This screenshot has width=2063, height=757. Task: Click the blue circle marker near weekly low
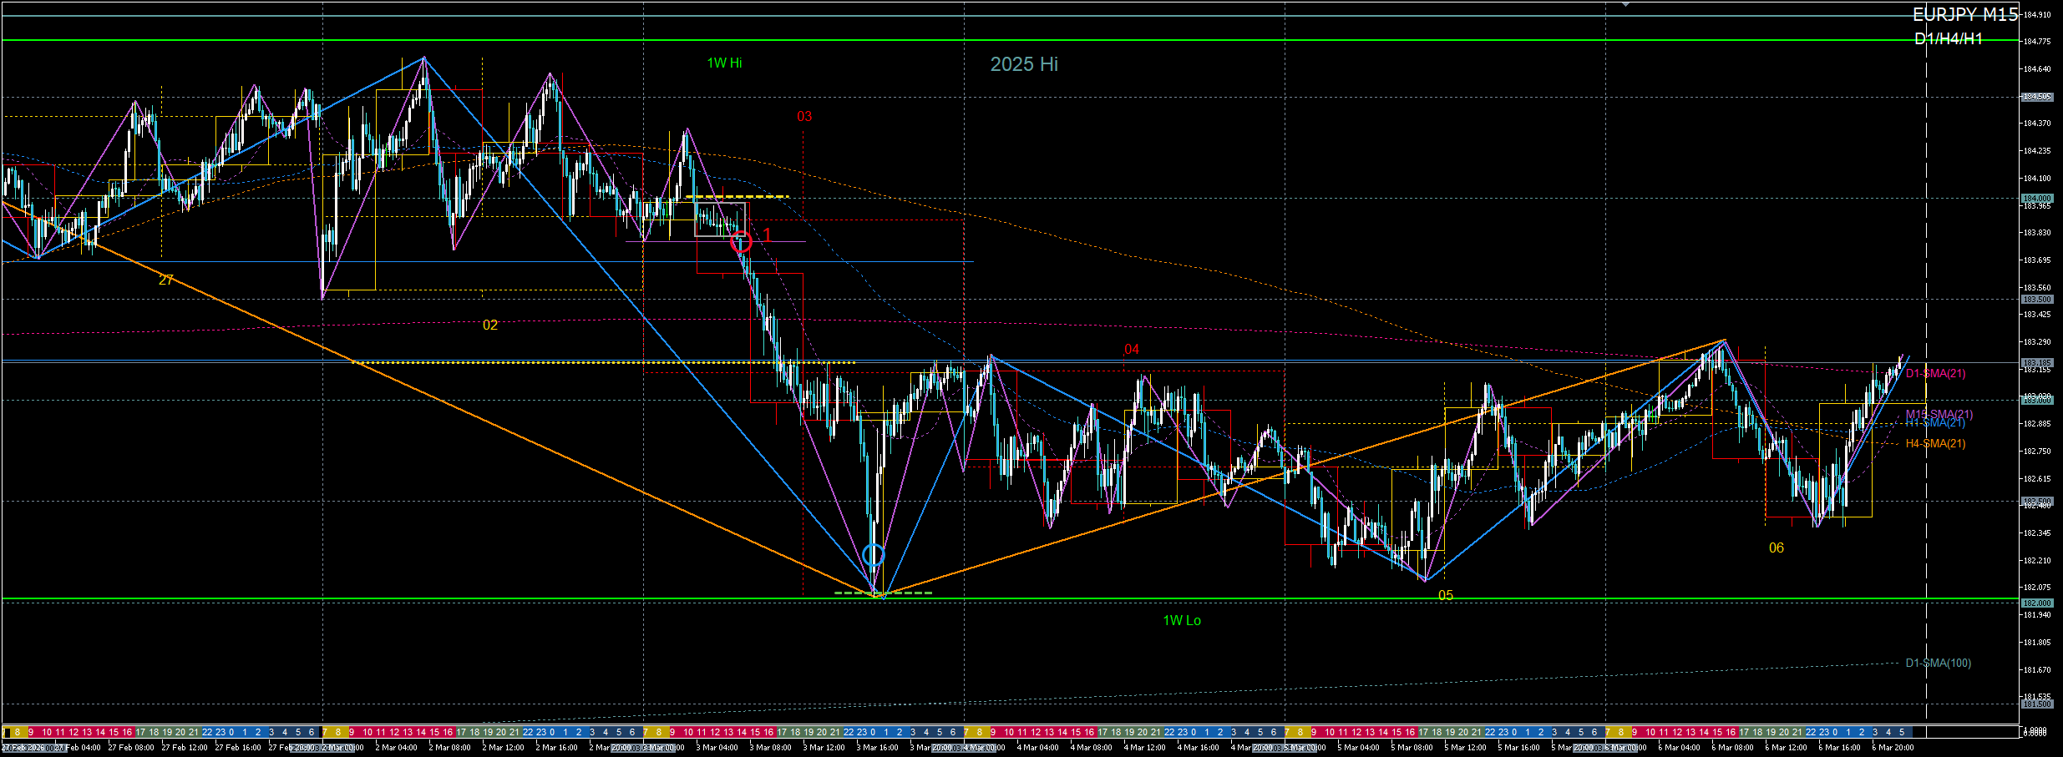pos(873,555)
